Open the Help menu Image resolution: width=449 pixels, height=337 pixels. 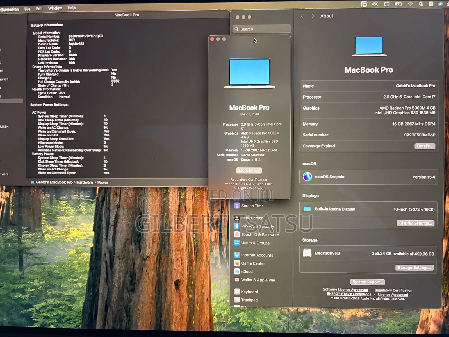[x=72, y=8]
